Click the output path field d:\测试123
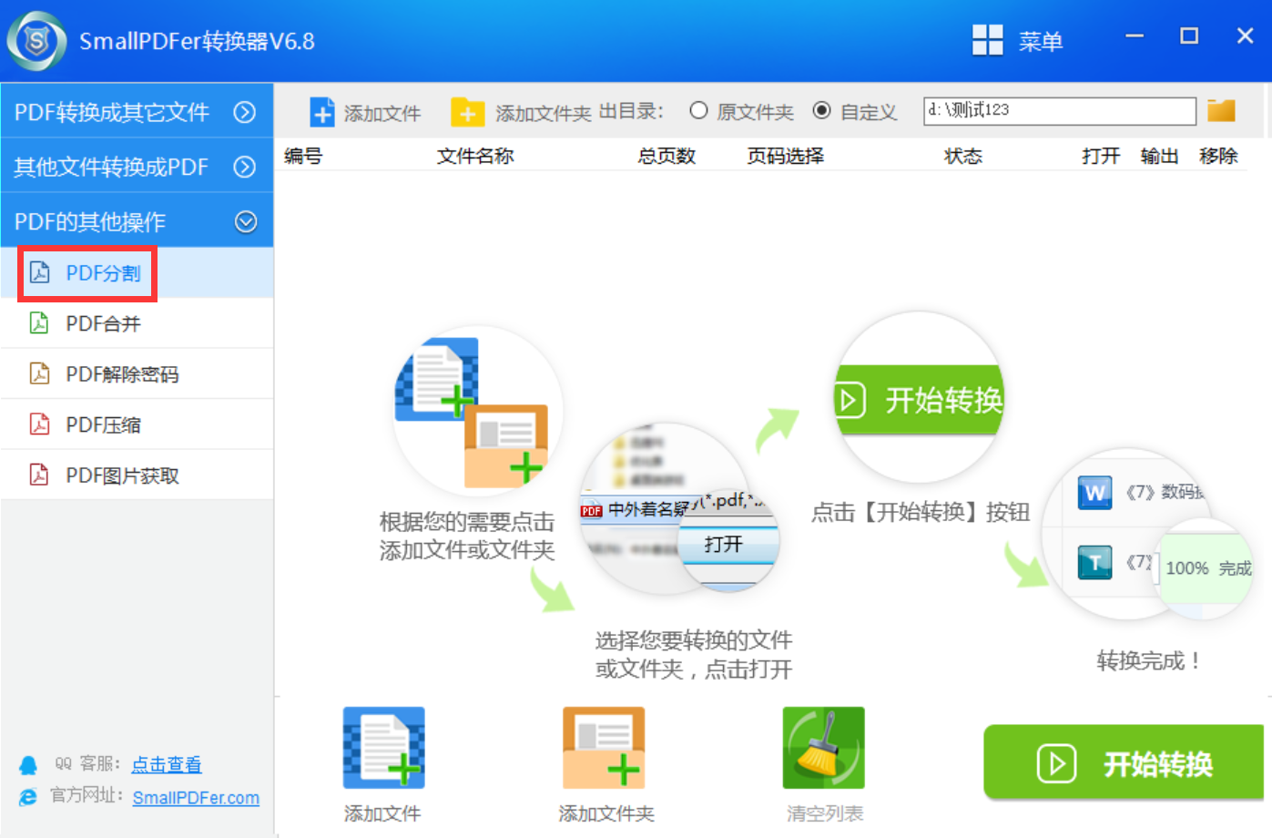1272x838 pixels. tap(1060, 110)
